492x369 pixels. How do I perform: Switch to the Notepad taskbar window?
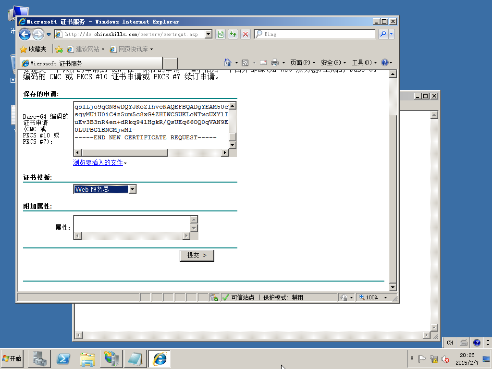135,358
